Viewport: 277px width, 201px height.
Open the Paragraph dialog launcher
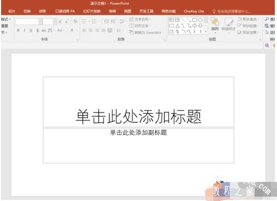point(164,39)
